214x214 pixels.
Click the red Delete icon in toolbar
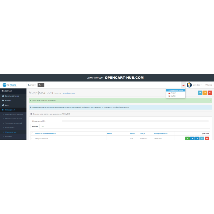coord(210,93)
